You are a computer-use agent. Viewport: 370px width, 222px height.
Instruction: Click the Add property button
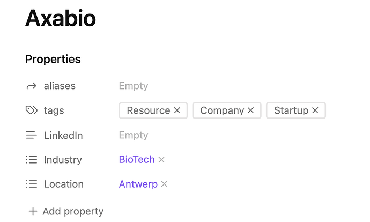pos(73,211)
